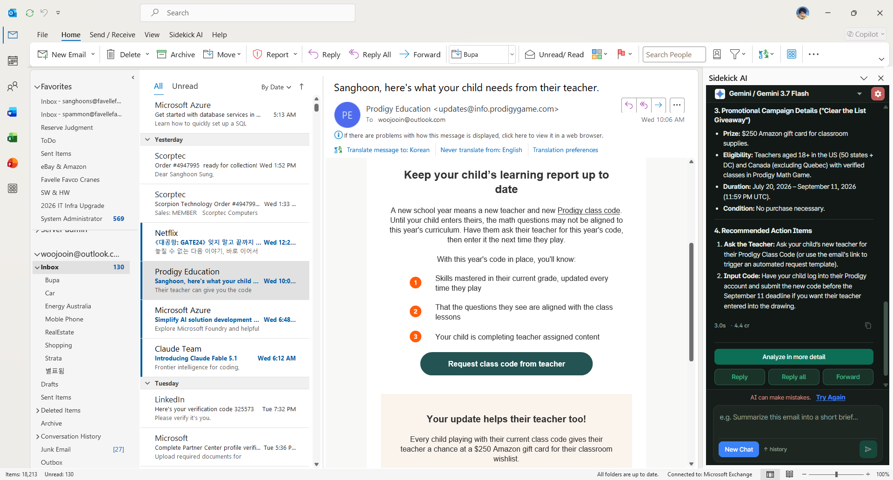Open the Gemini model selector dropdown
The image size is (893, 480).
coord(860,93)
